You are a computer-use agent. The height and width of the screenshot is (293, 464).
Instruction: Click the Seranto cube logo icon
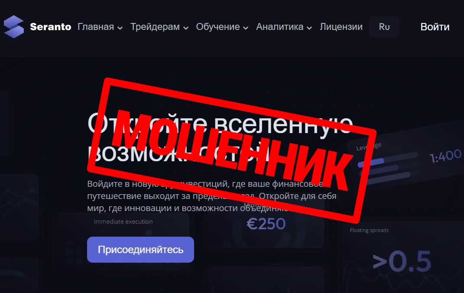click(13, 26)
